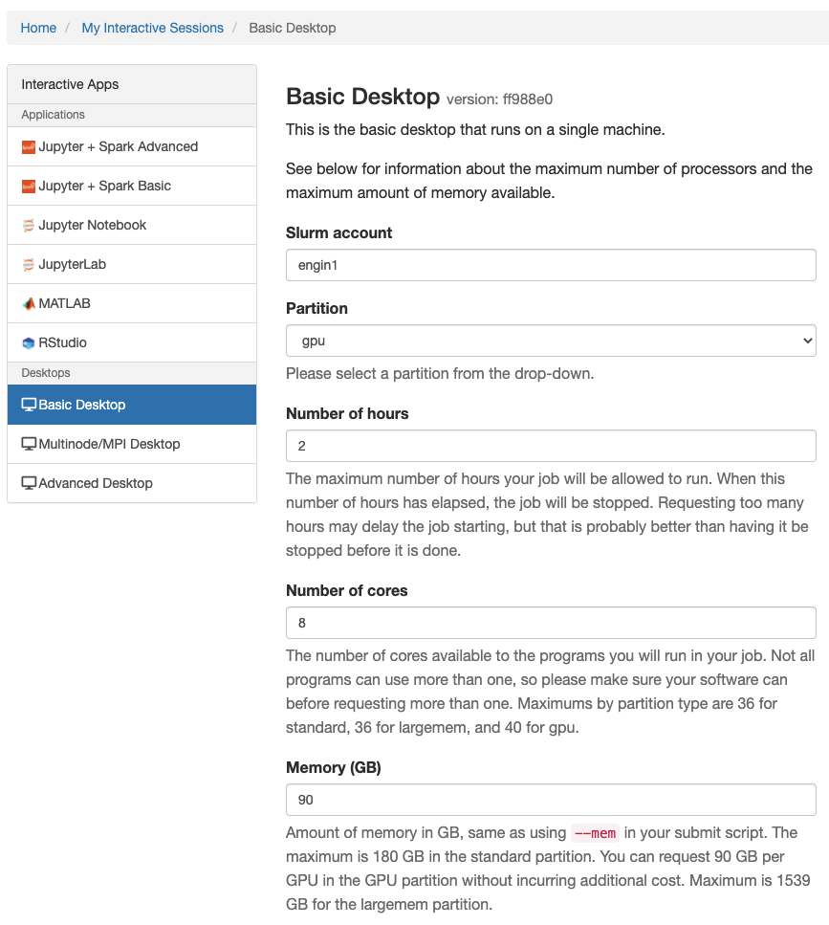Click the Number of cores input field
The image size is (829, 925).
pos(551,623)
